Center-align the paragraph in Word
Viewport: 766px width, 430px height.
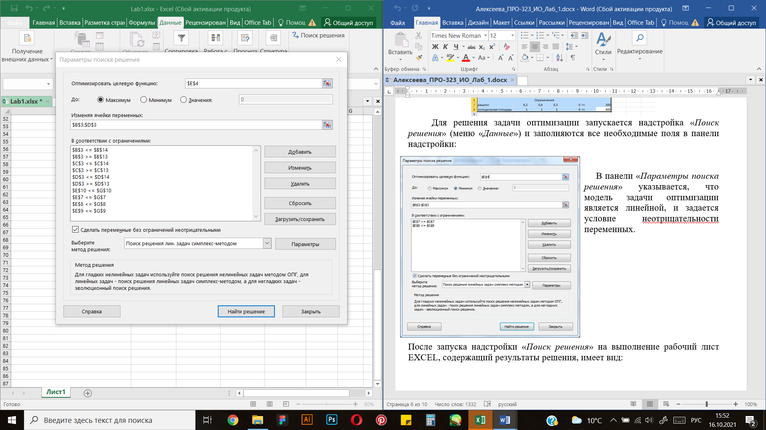535,47
